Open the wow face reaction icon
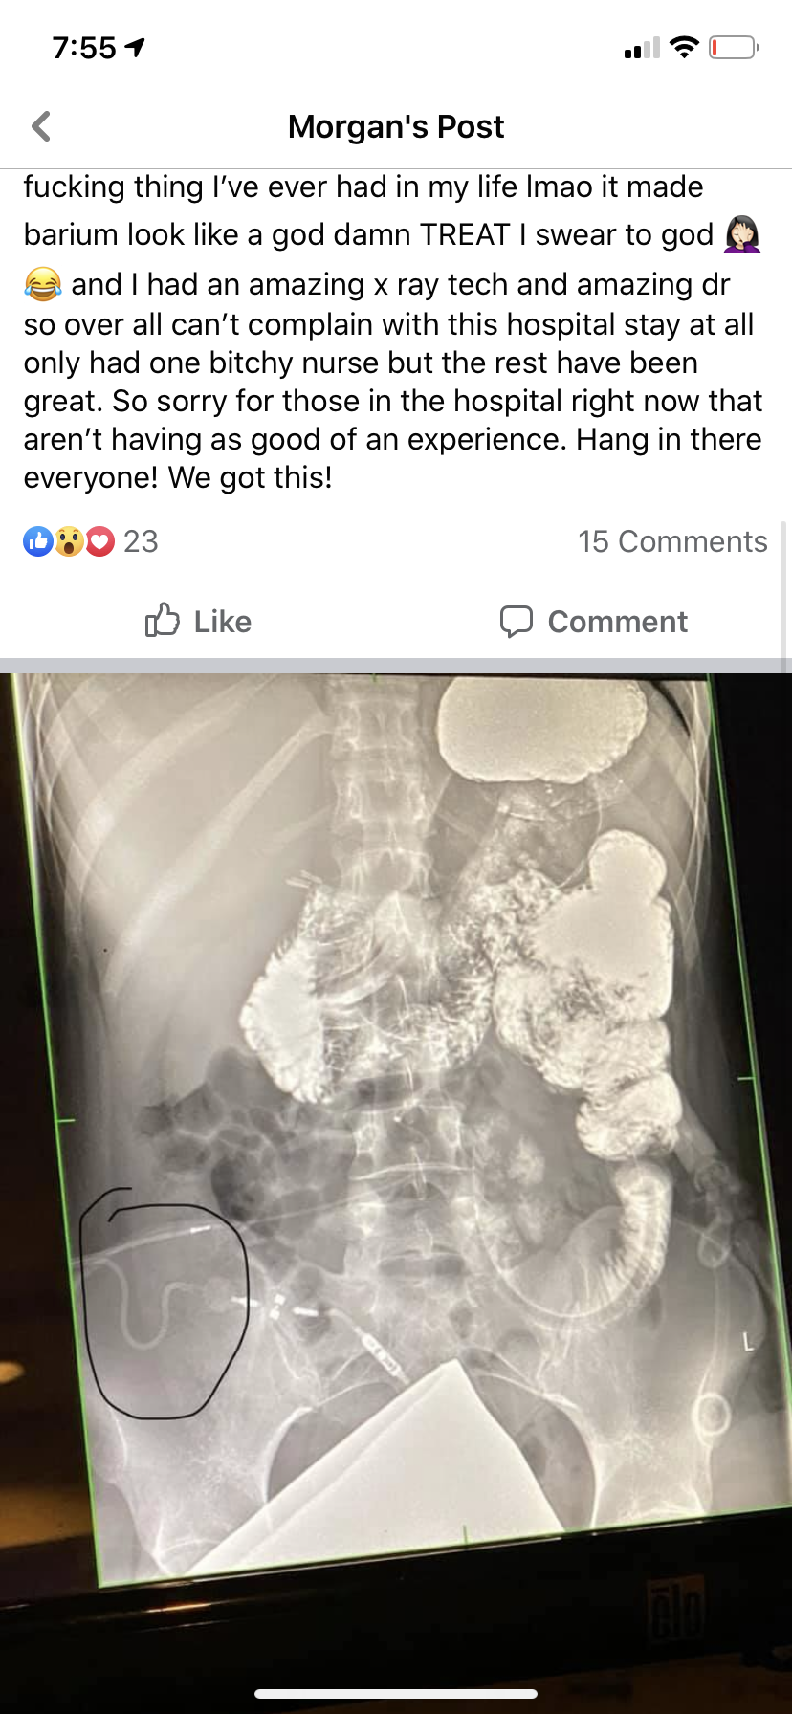 tap(69, 541)
